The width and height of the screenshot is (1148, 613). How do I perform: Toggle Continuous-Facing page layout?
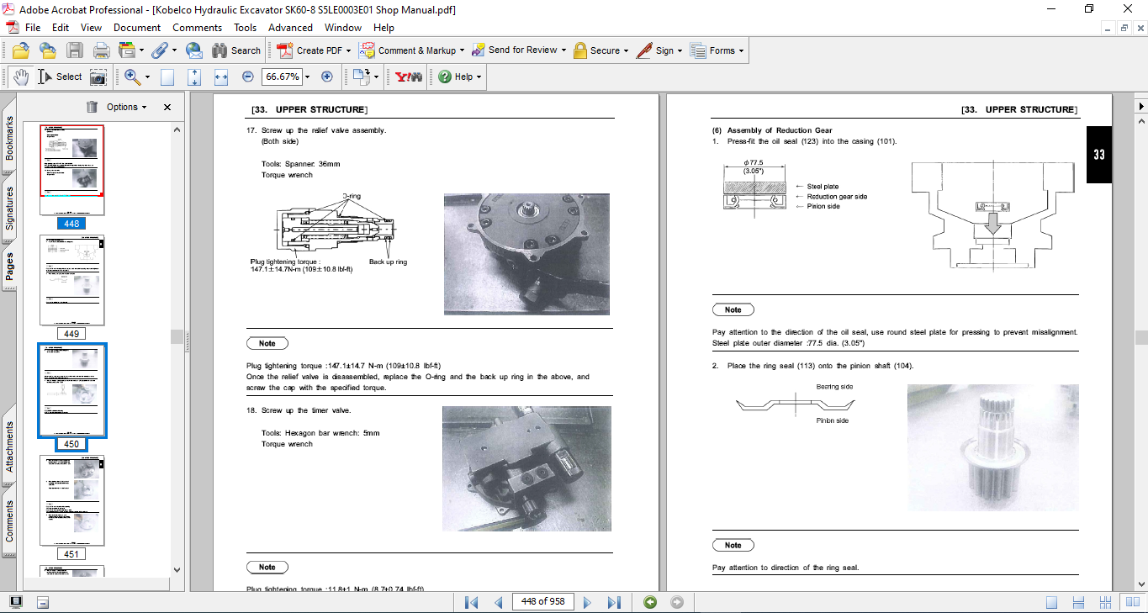[1108, 602]
